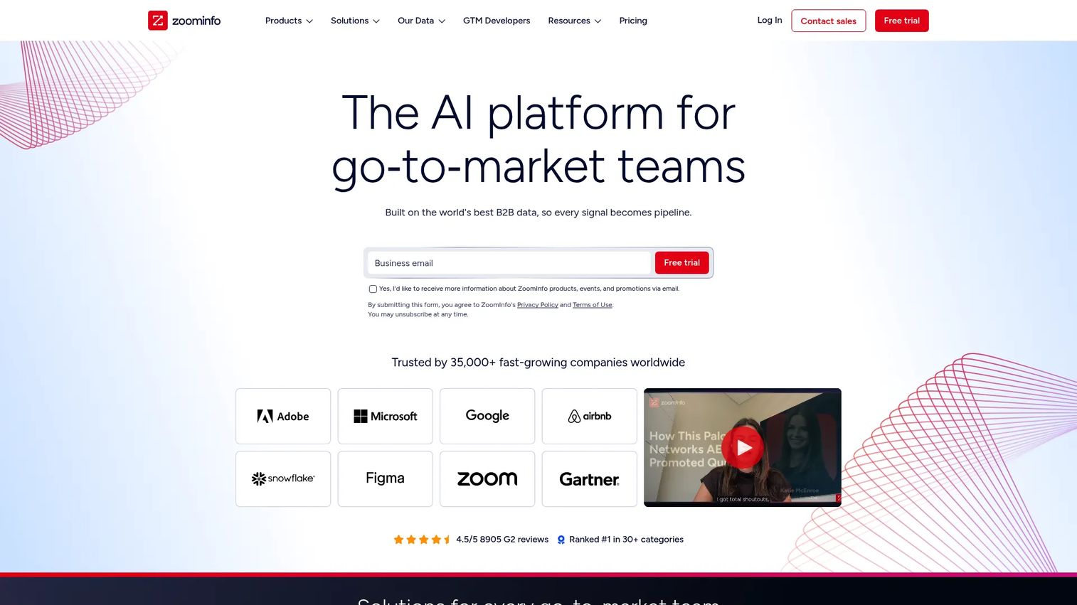
Task: Click the ranked #1 award badge icon
Action: (561, 540)
